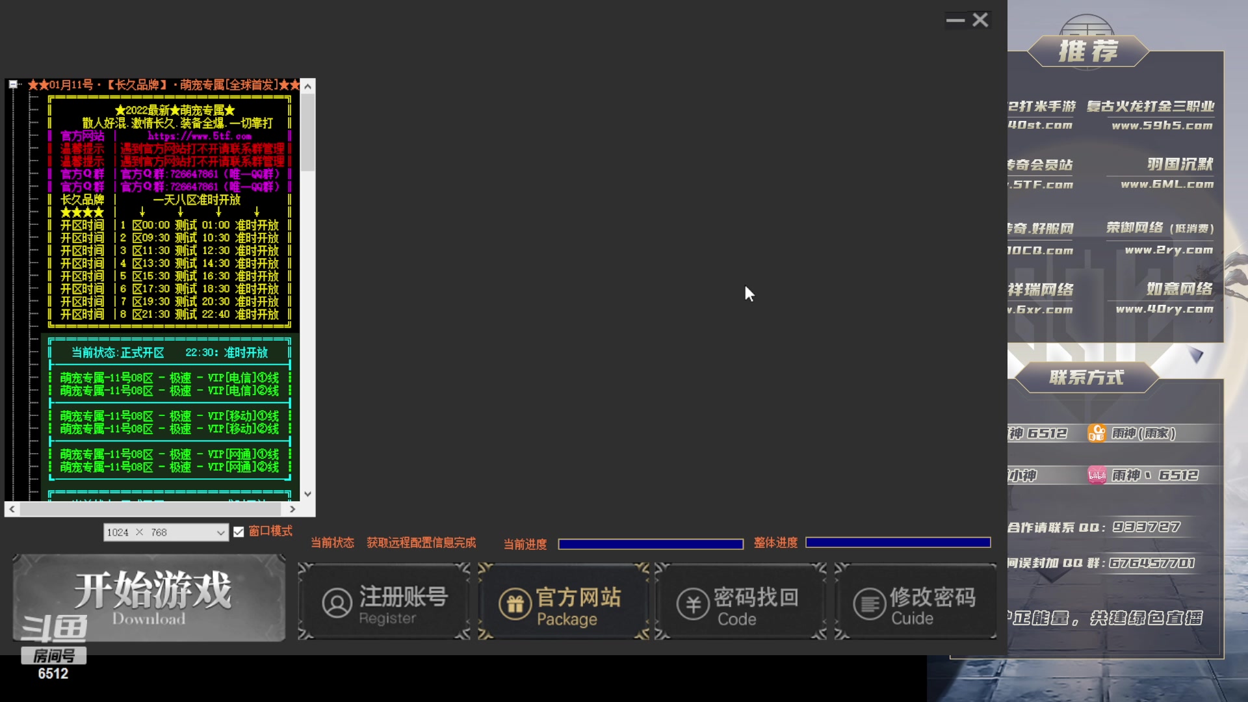Click the Bilibili icon next to 雨神、6512
This screenshot has width=1248, height=702.
[x=1097, y=476]
